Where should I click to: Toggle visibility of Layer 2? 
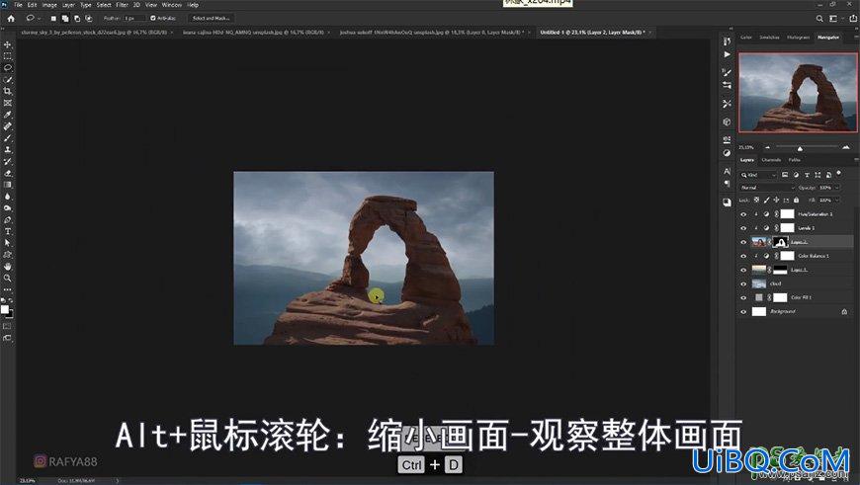[x=743, y=242]
